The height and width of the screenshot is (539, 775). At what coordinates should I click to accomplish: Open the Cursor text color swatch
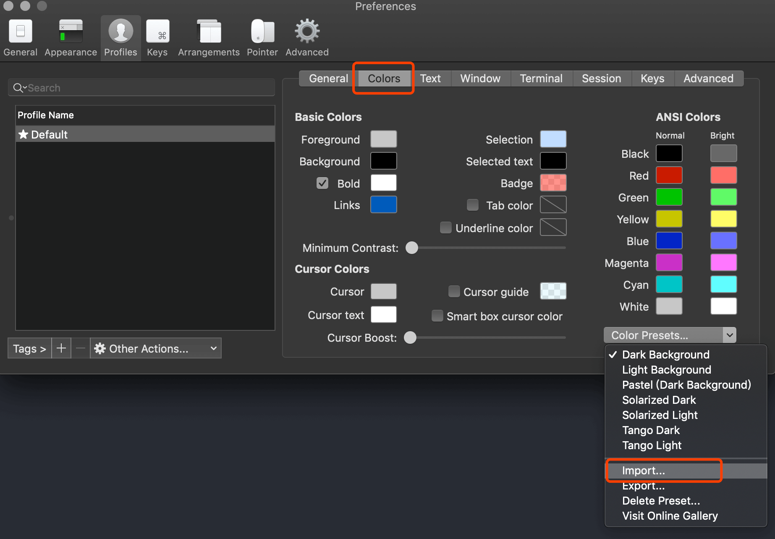coord(384,314)
